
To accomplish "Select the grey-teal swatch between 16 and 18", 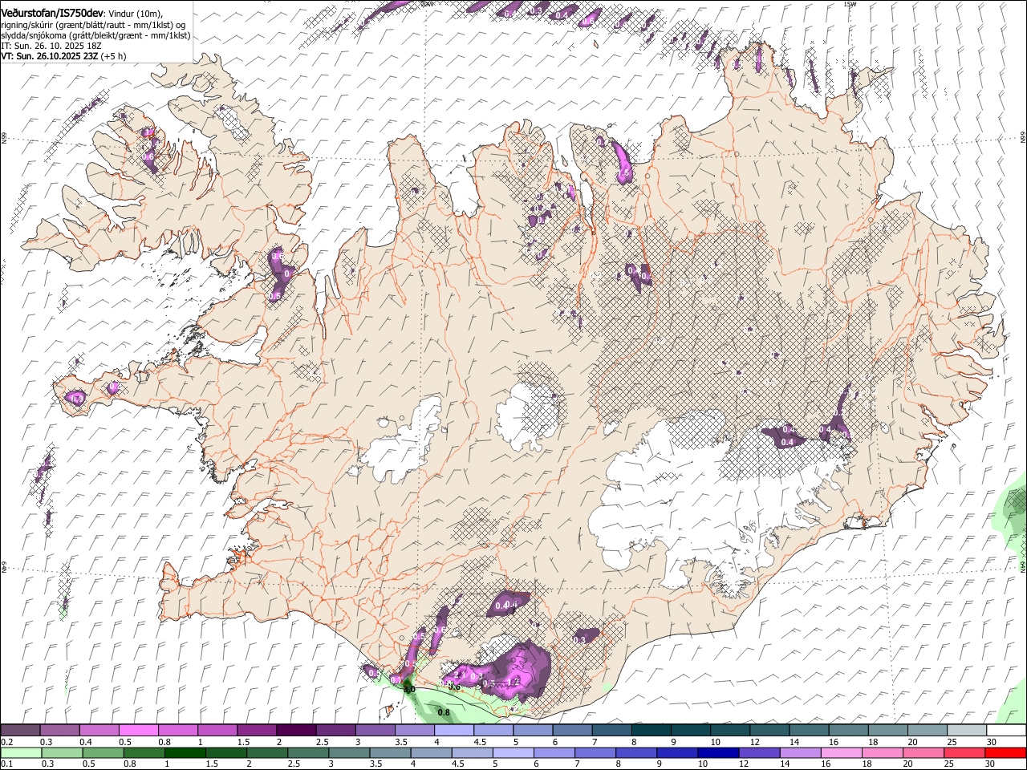I will (847, 731).
